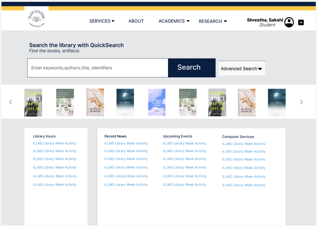Screen dimensions: 317x226
Task: Open the Research menu item
Action: [213, 21]
